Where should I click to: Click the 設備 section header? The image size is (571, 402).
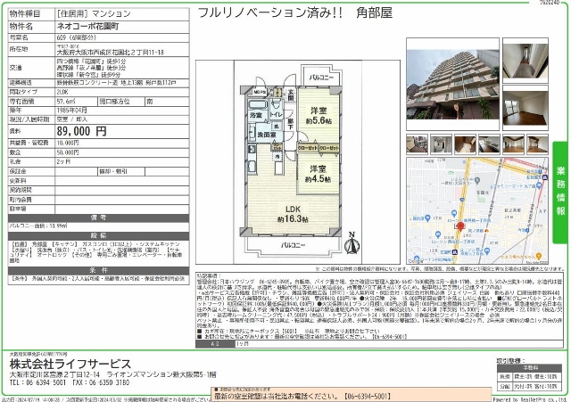[x=99, y=235]
